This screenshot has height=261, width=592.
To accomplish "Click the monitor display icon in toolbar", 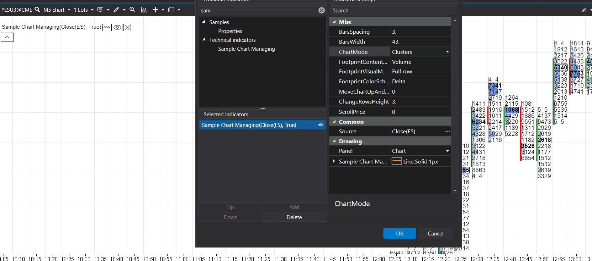I will click(x=100, y=10).
